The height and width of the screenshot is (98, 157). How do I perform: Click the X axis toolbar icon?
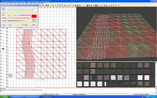[58, 5]
